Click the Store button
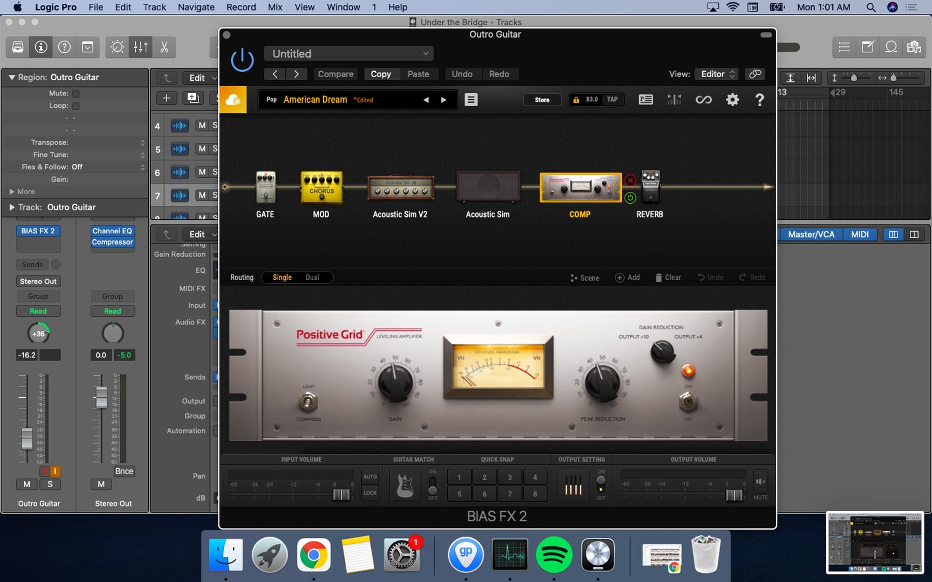Image resolution: width=932 pixels, height=582 pixels. (x=542, y=100)
